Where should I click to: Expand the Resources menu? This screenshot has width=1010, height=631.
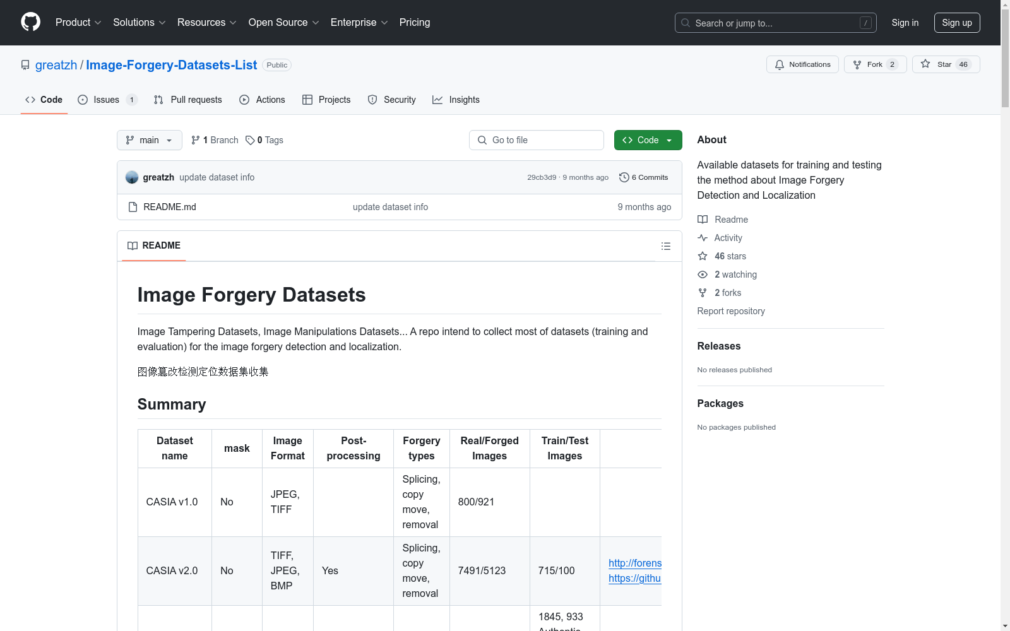[x=207, y=23]
